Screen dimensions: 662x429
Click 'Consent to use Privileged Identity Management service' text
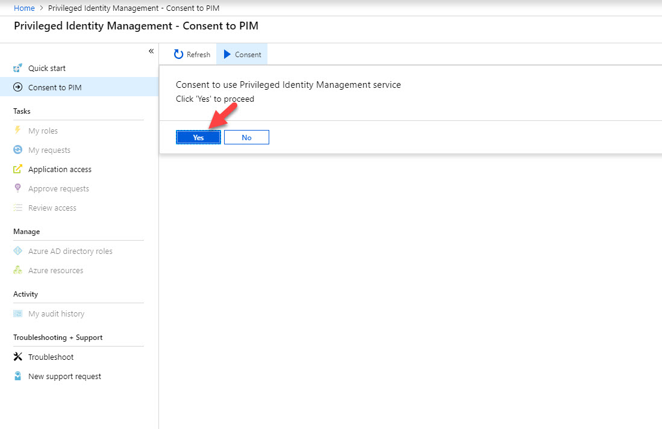[289, 85]
